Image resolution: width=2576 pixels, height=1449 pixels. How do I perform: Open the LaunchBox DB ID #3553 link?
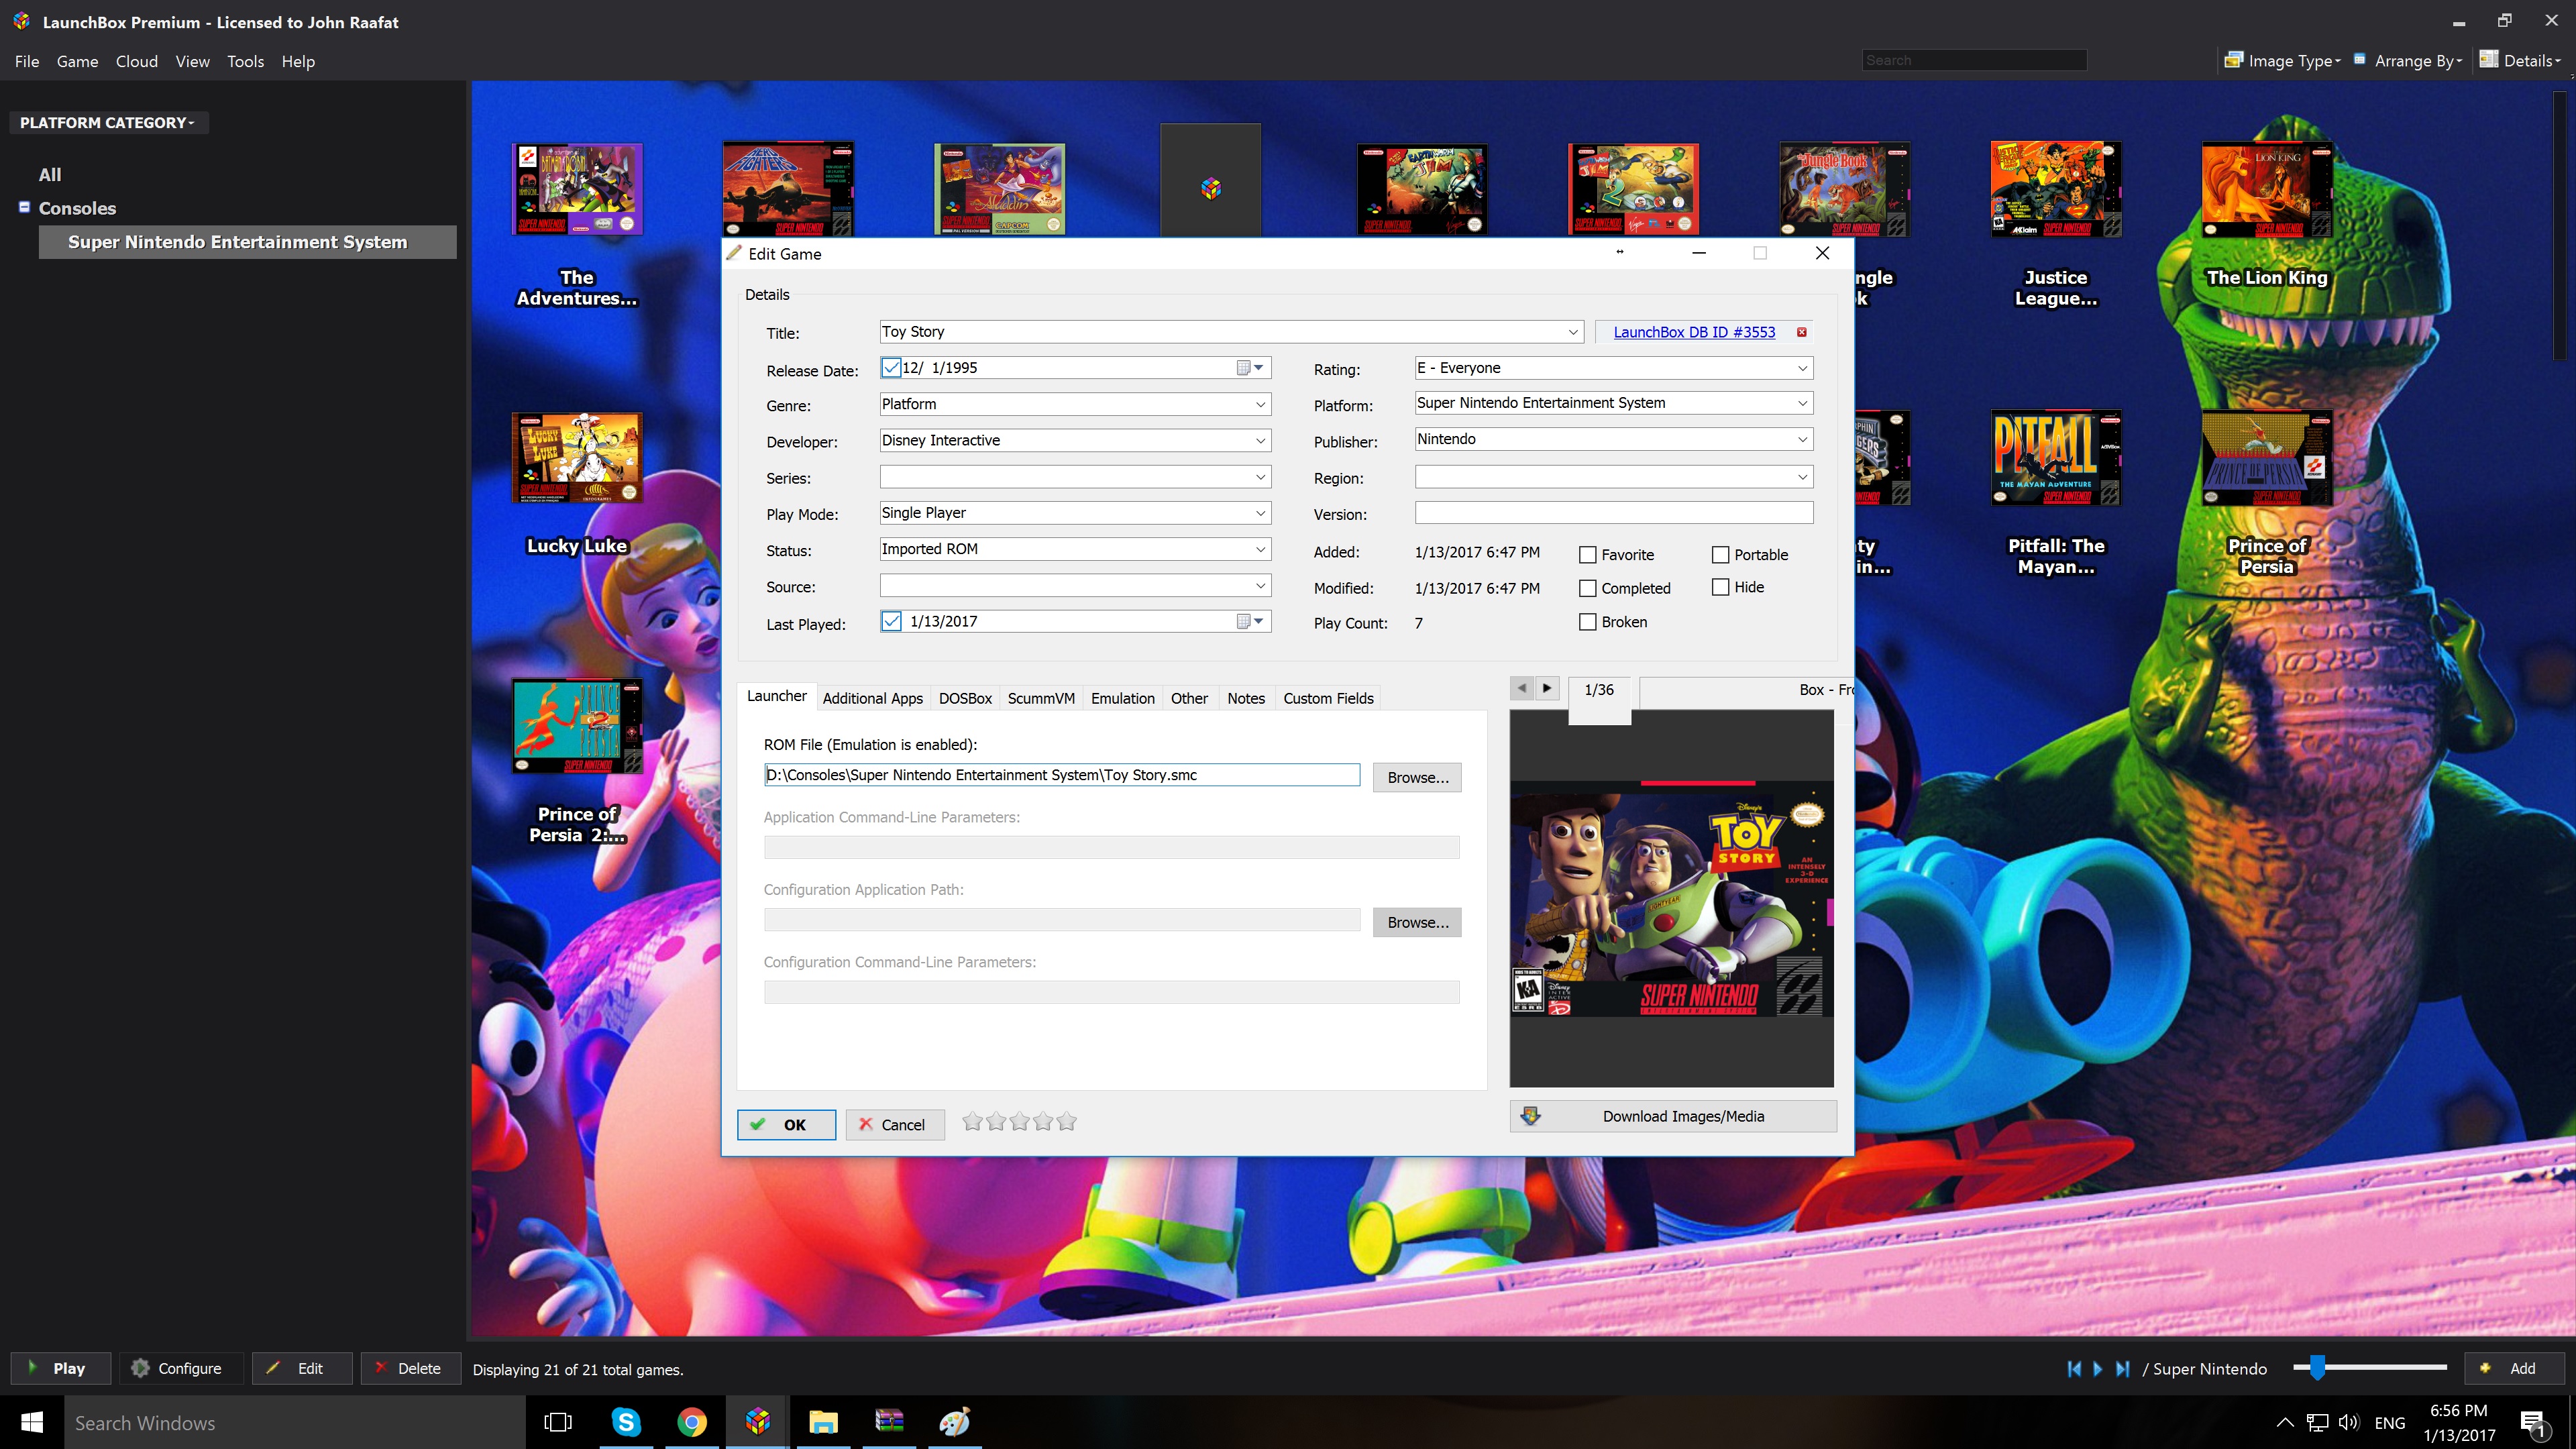point(1694,332)
